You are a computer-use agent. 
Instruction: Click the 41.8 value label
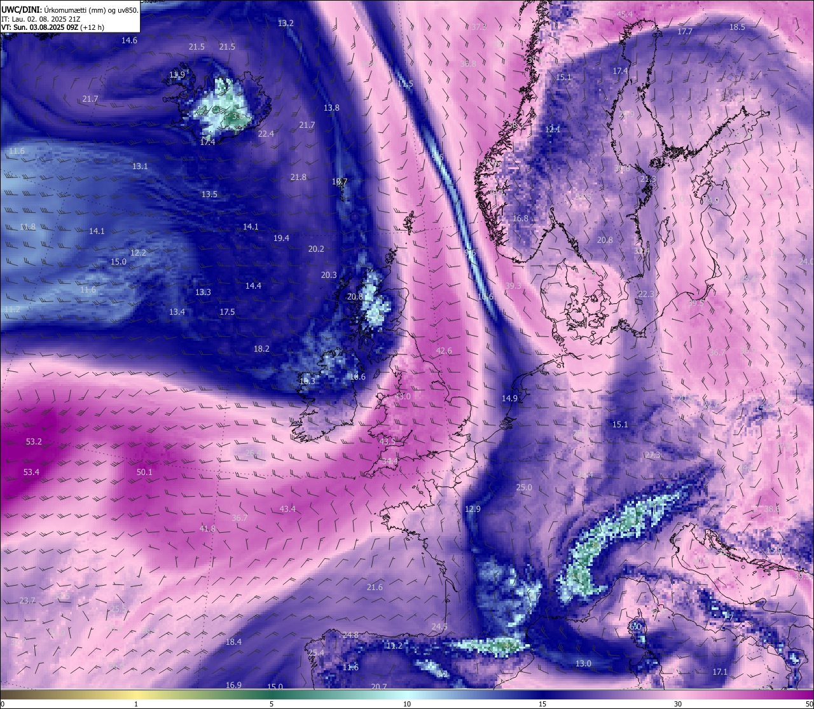(x=207, y=528)
